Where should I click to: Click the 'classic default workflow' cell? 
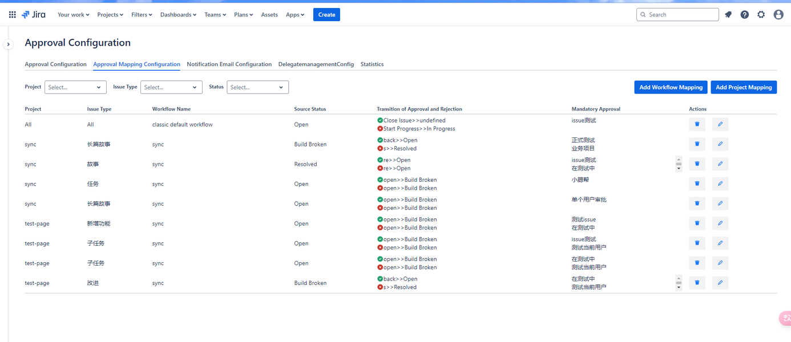point(182,124)
